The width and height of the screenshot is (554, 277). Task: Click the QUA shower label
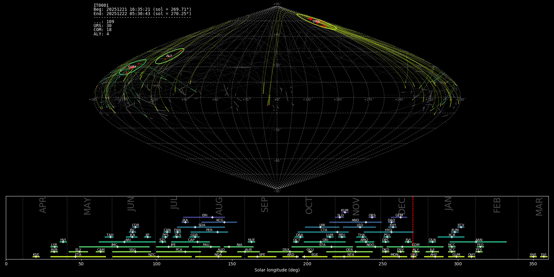[x=432, y=240]
